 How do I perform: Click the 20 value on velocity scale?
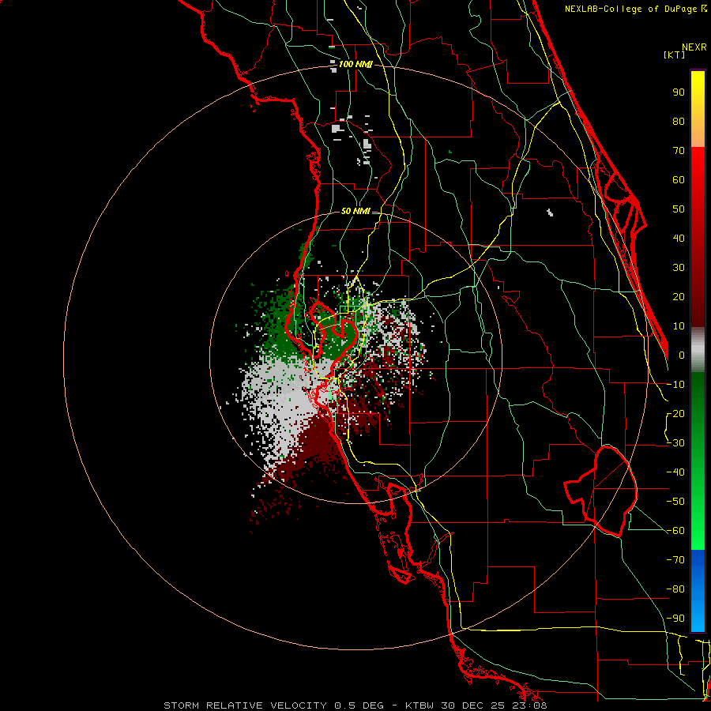[679, 297]
